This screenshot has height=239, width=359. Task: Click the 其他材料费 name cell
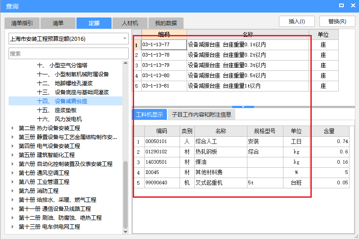click(x=221, y=172)
